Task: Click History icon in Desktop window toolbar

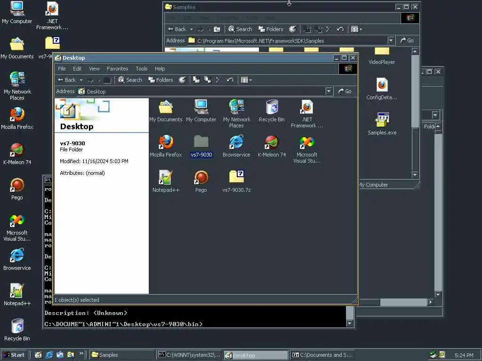Action: 182,80
